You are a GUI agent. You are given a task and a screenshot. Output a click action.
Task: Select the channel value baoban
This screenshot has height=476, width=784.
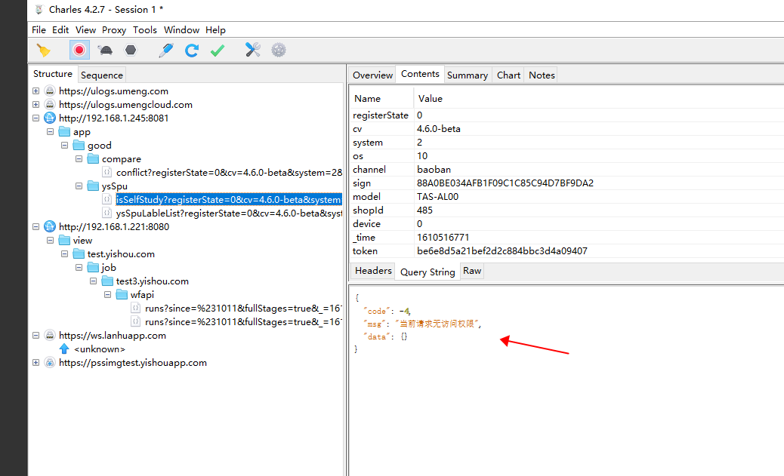pos(434,169)
